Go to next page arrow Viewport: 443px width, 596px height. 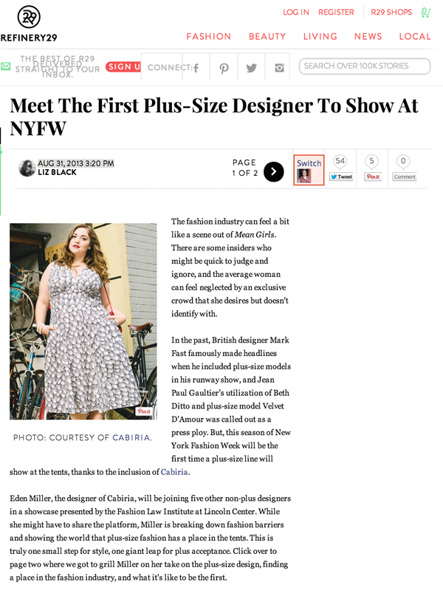tap(273, 172)
